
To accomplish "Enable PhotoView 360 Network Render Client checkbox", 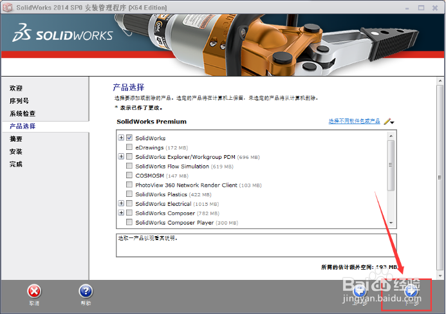I will 129,185.
